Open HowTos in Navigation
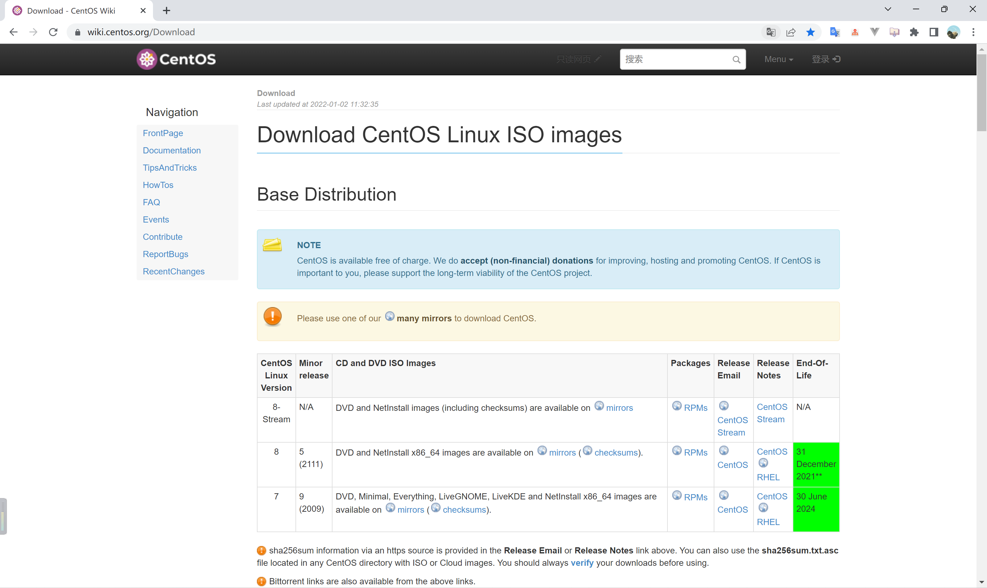The image size is (987, 588). (x=158, y=185)
